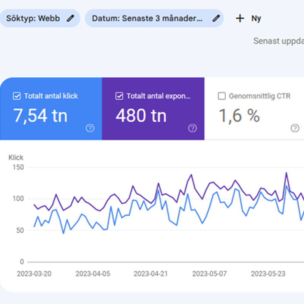Click the Senast uppda... status text
Image resolution: width=304 pixels, height=304 pixels.
click(278, 41)
